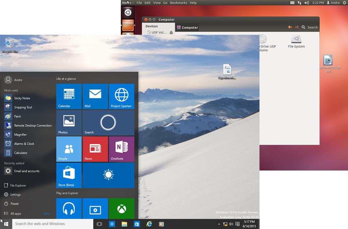Image resolution: width=348 pixels, height=229 pixels.
Task: Expand hidden icons in the system tray
Action: point(219,224)
